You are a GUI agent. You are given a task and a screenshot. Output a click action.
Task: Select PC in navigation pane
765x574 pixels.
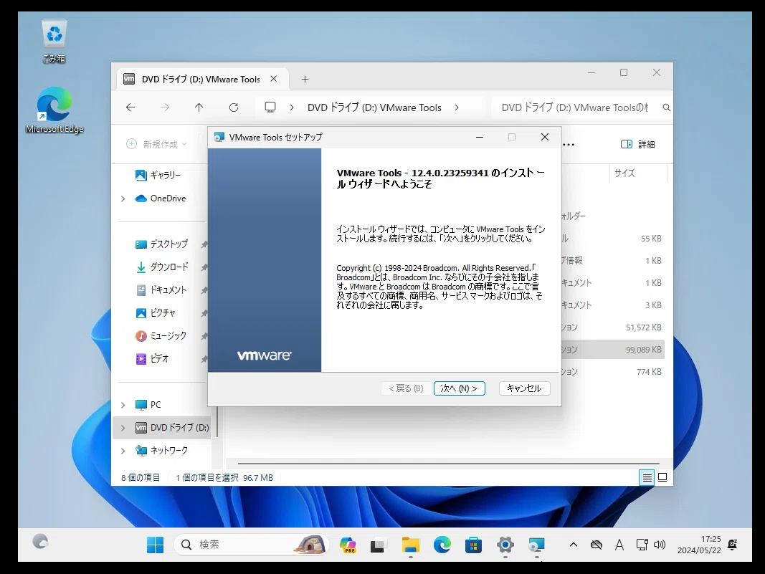[x=148, y=405]
